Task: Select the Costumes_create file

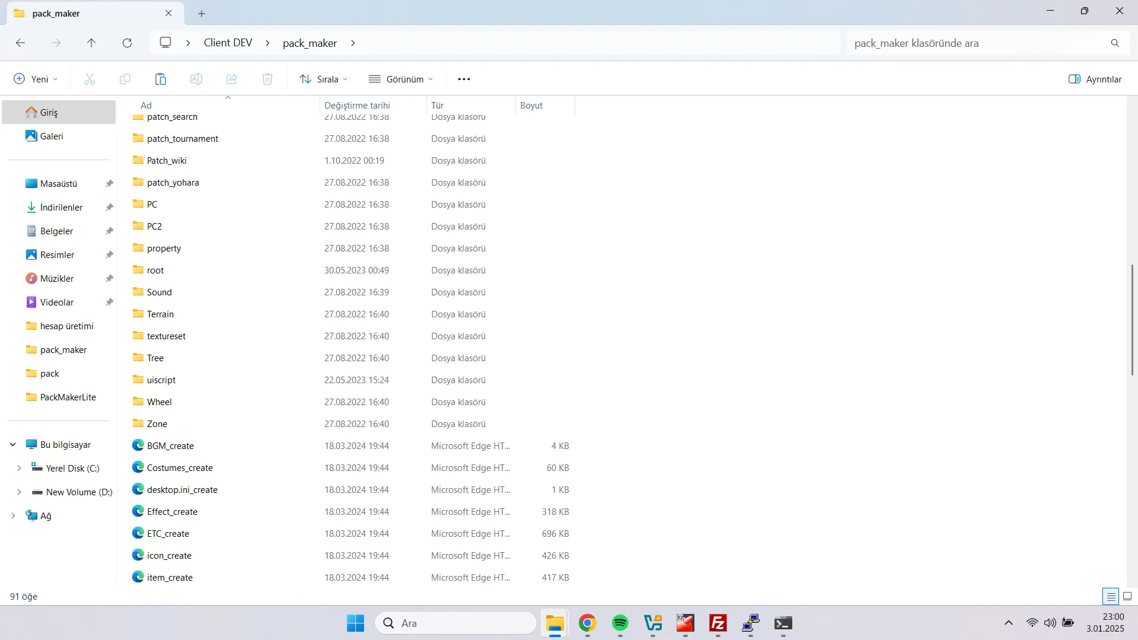Action: (x=180, y=467)
